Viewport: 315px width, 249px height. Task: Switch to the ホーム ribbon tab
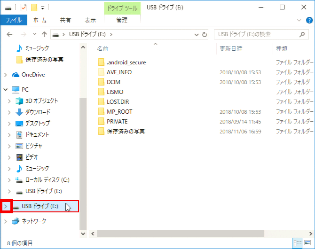click(x=39, y=20)
